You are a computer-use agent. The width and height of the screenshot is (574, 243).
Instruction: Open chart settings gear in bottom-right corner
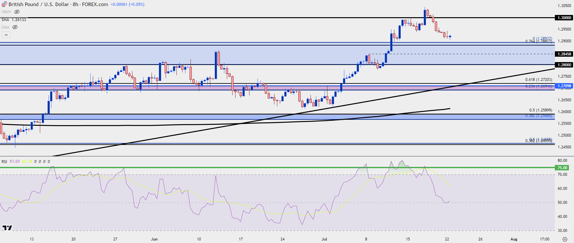pyautogui.click(x=565, y=239)
